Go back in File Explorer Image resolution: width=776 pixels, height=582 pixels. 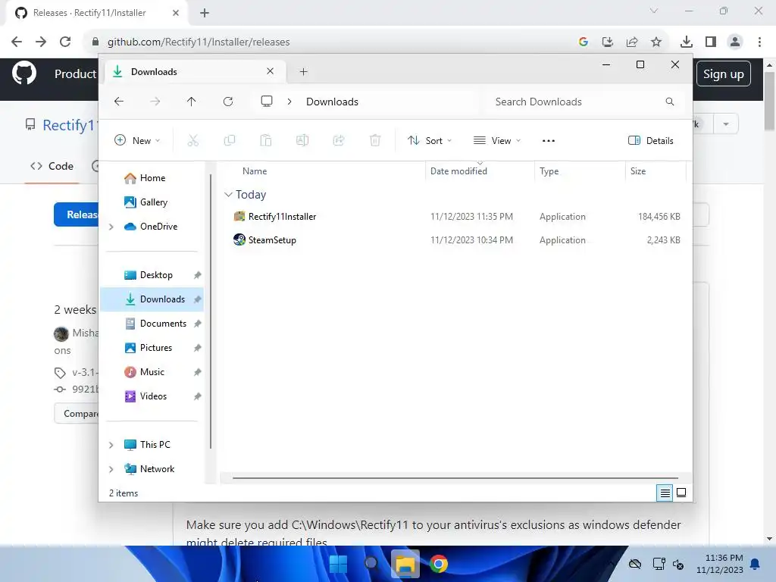click(119, 102)
